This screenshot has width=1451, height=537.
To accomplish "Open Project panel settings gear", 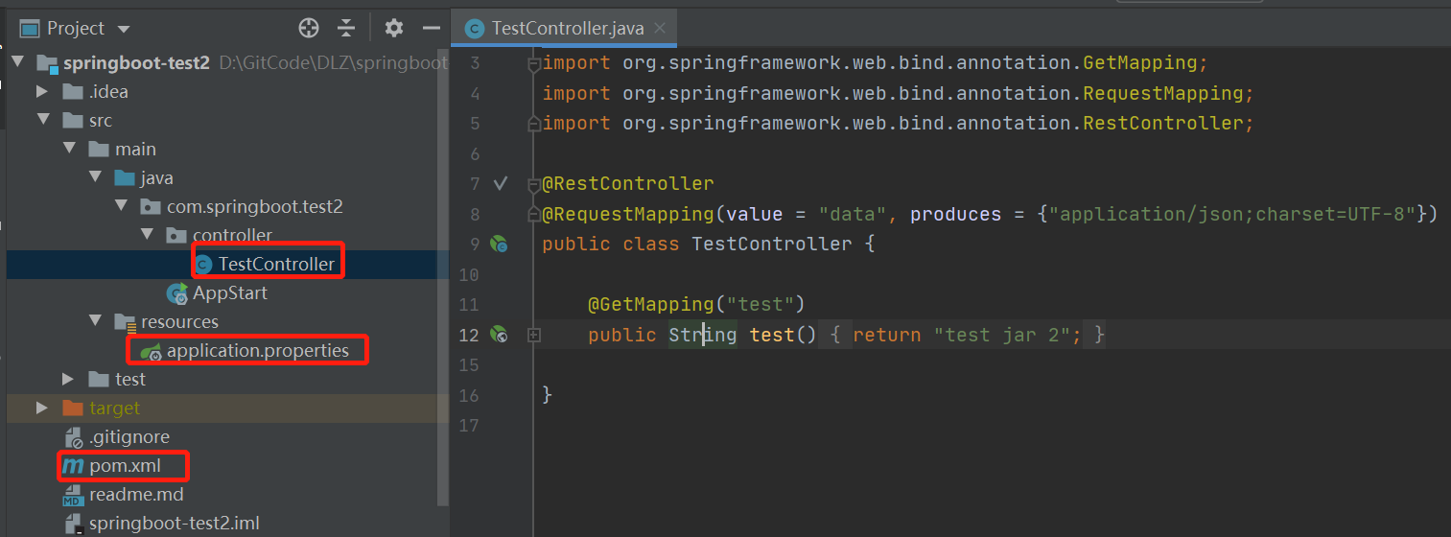I will tap(393, 28).
